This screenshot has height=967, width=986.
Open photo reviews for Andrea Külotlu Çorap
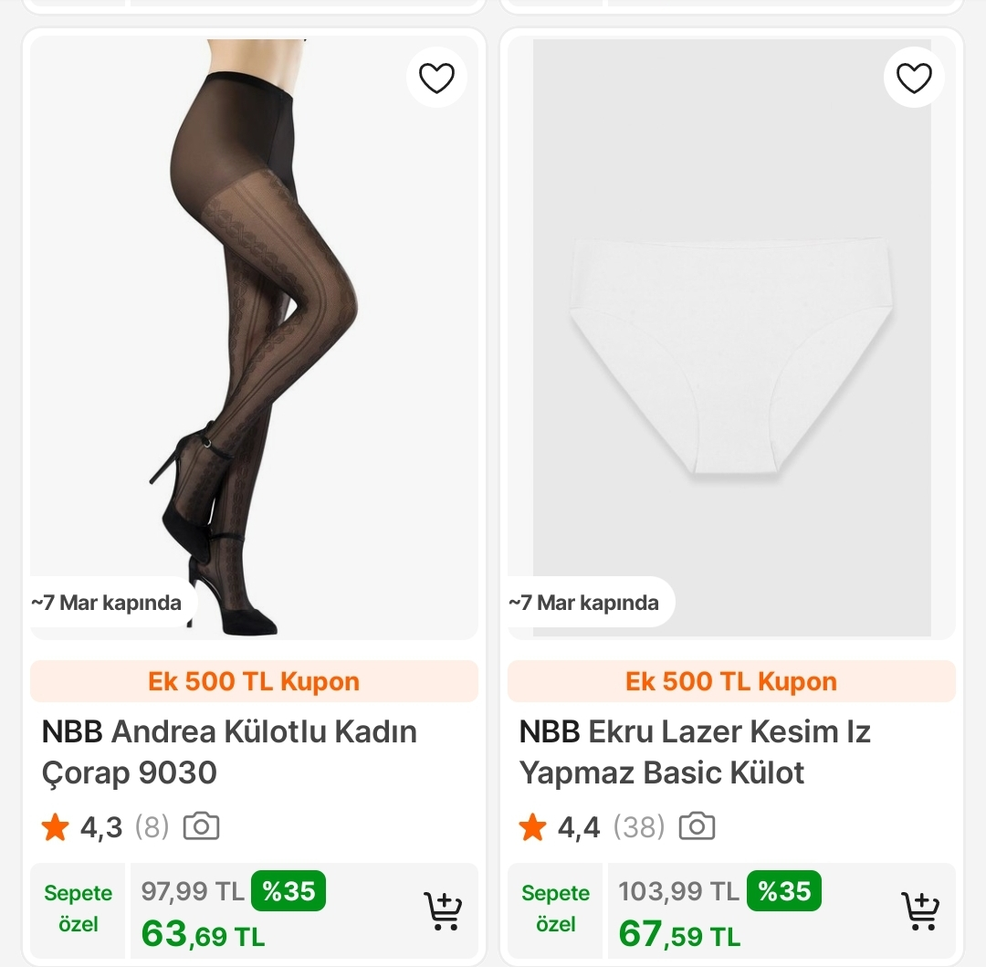(202, 825)
